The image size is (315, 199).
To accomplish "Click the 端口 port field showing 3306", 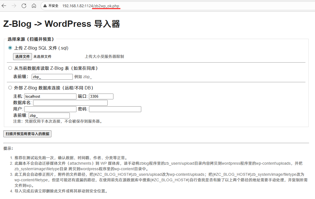I will click(x=101, y=96).
